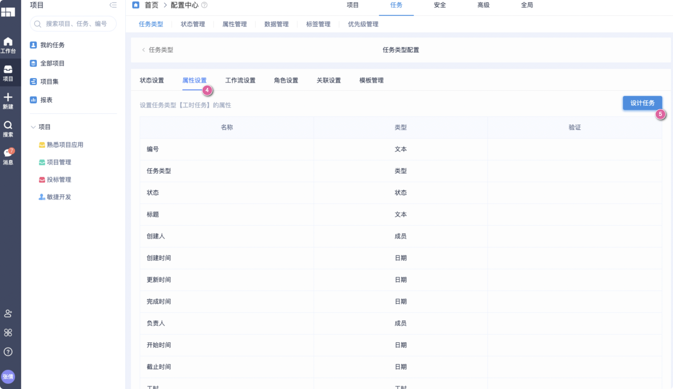Switch to the 安全 top menu
Screen dimensions: 673x389
(x=439, y=5)
